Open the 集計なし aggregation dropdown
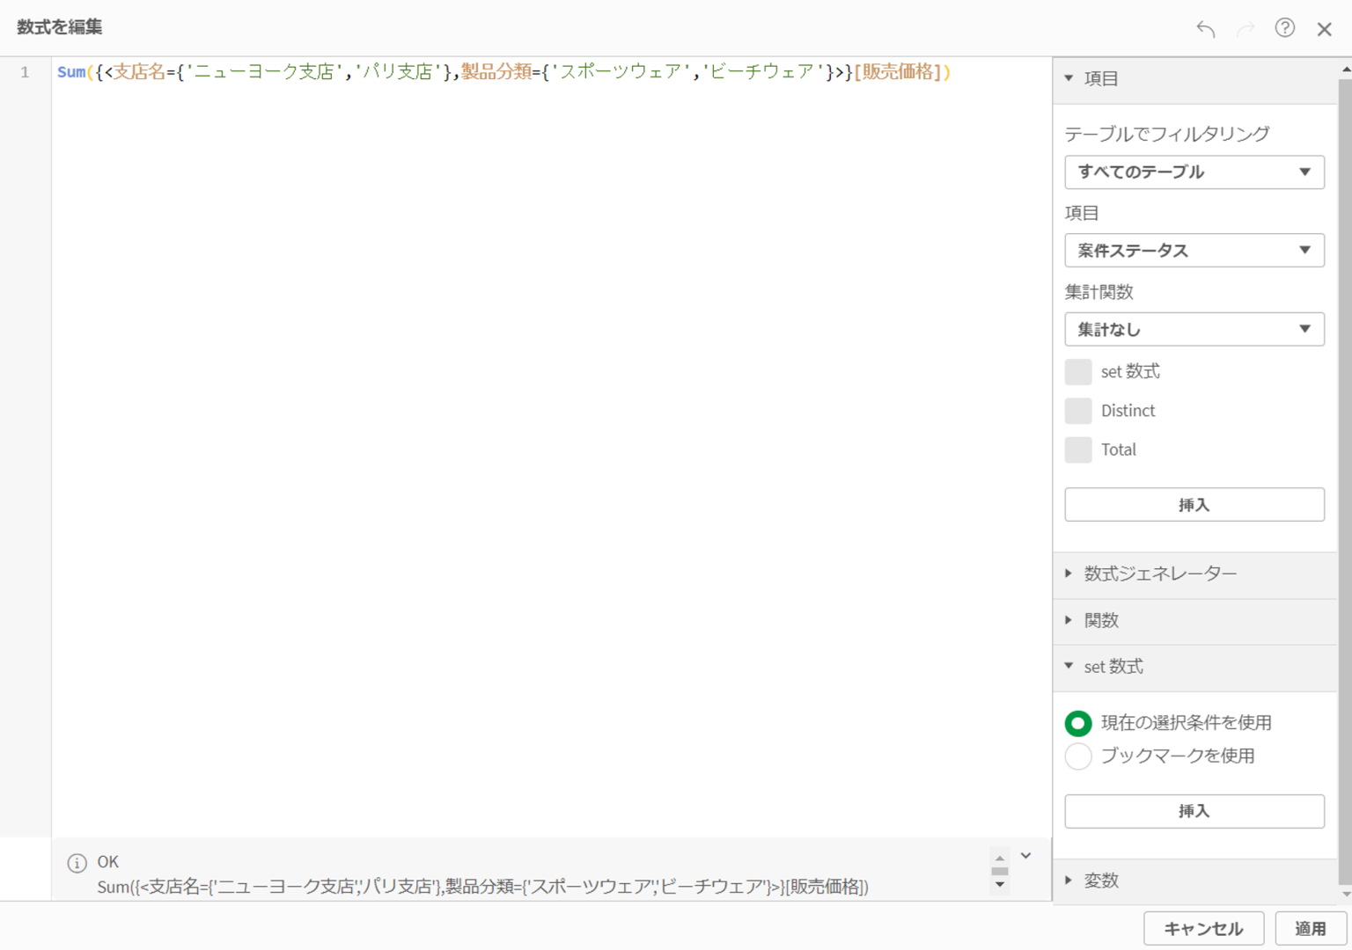This screenshot has height=950, width=1352. tap(1194, 330)
